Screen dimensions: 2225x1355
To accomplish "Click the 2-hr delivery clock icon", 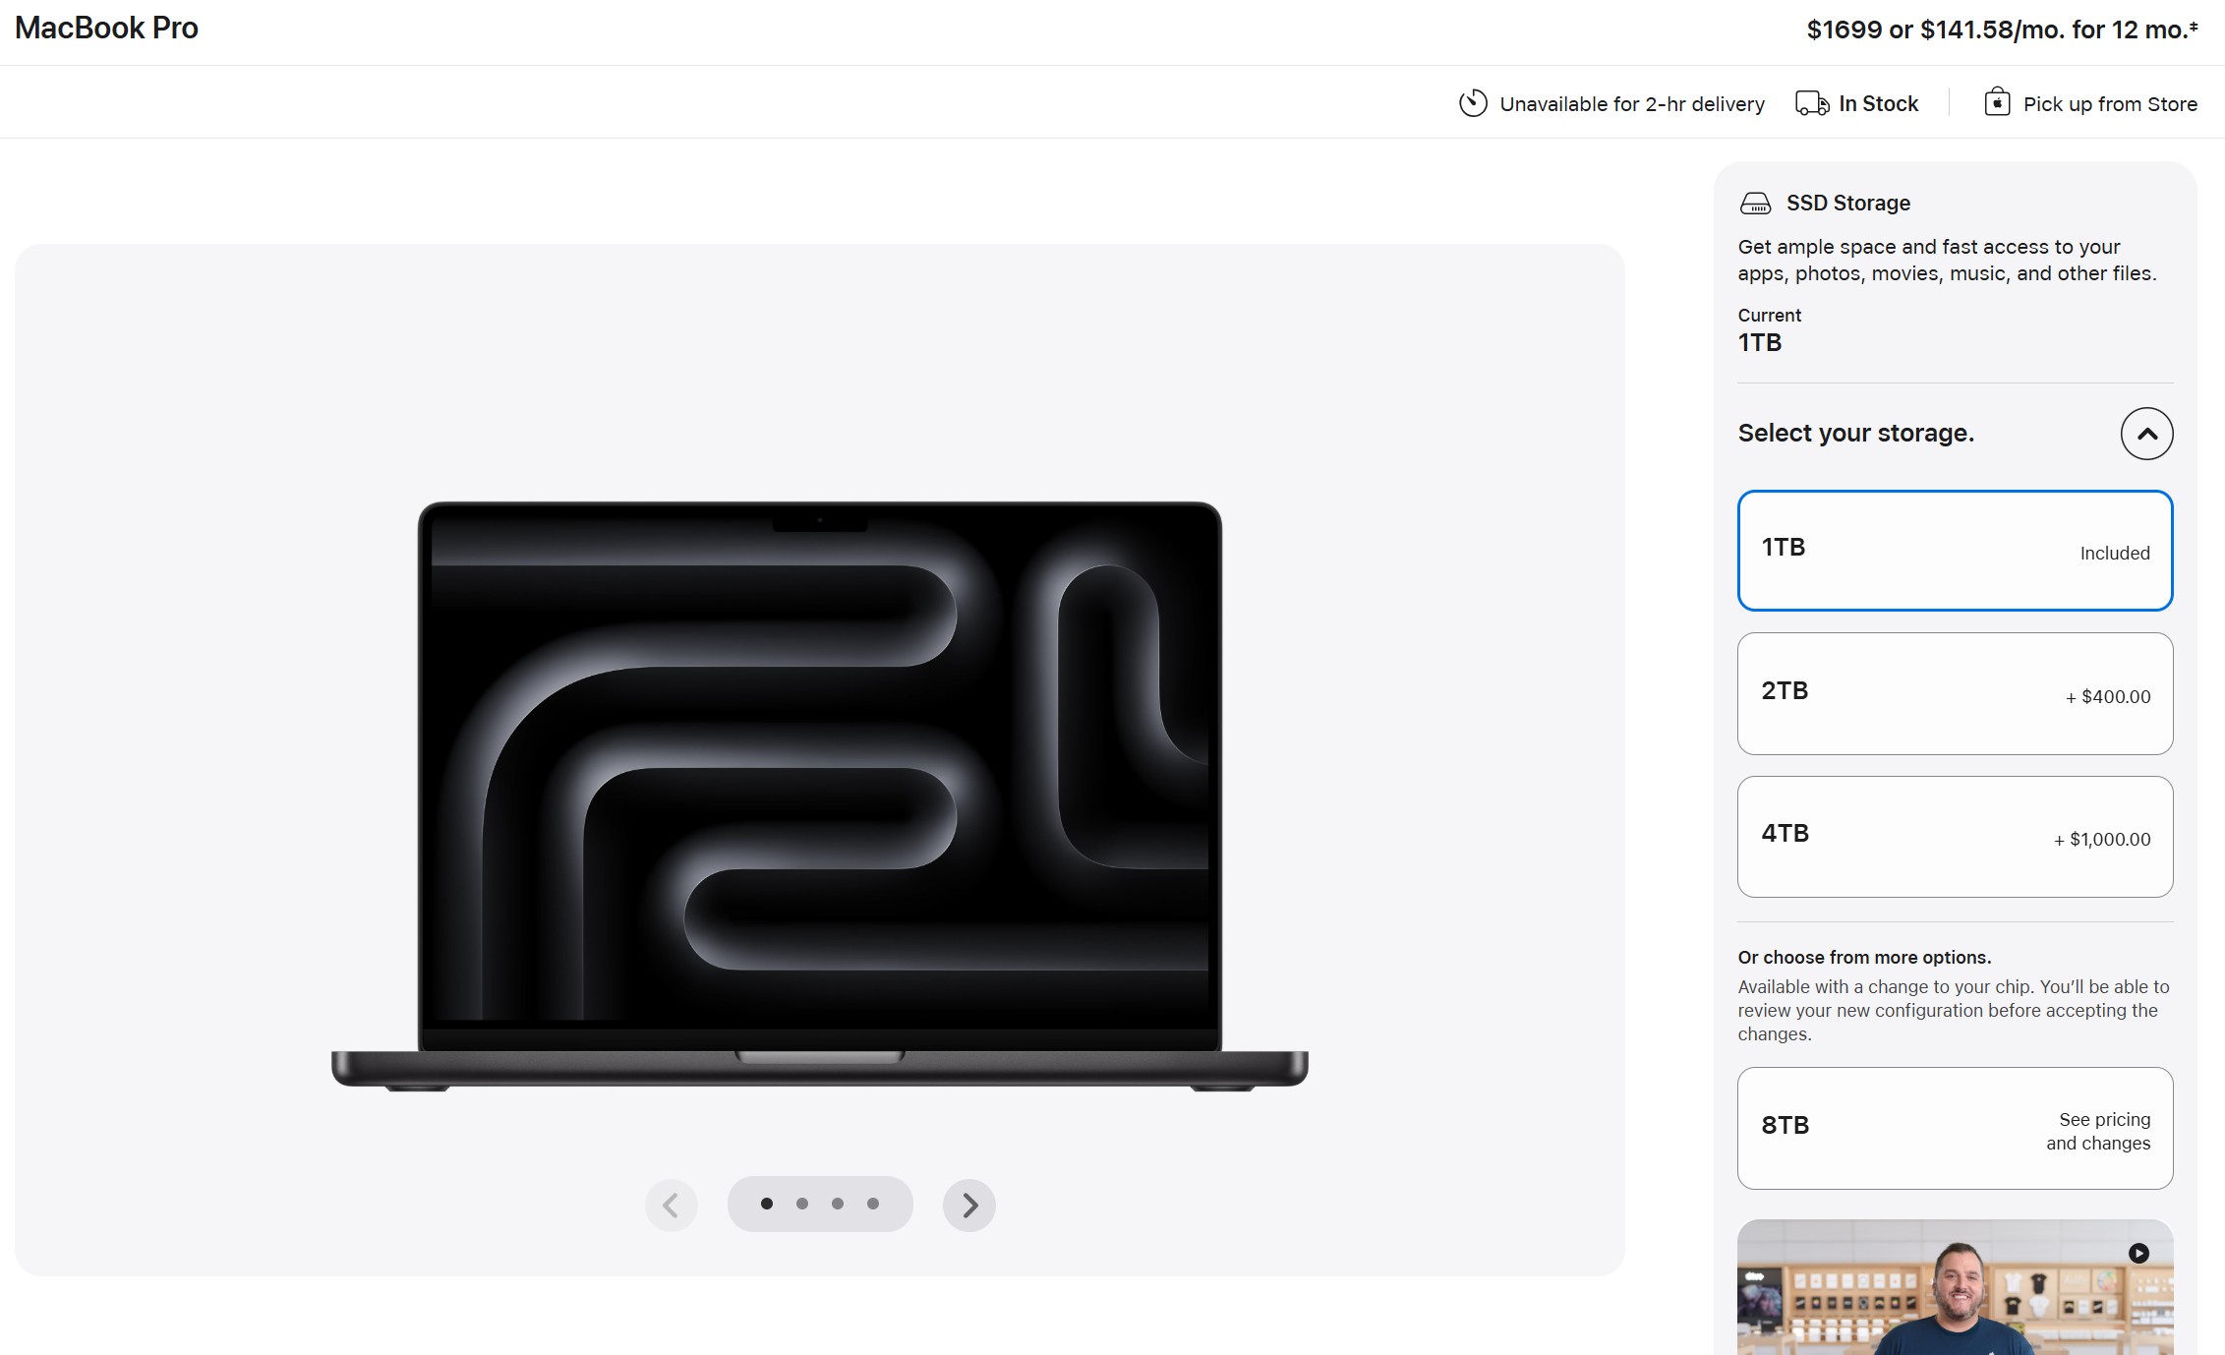I will point(1472,103).
